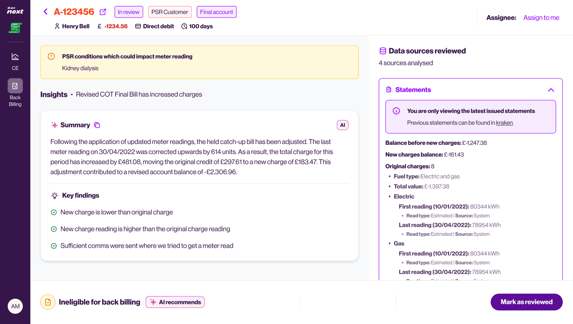Image resolution: width=573 pixels, height=324 pixels.
Task: Click 'New charge reading is higher' finding
Action: click(x=145, y=229)
